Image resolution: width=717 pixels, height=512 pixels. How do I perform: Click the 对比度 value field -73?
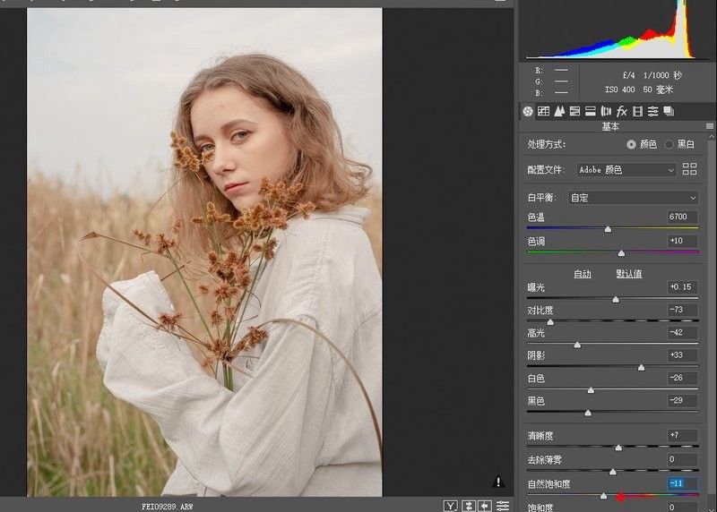682,310
